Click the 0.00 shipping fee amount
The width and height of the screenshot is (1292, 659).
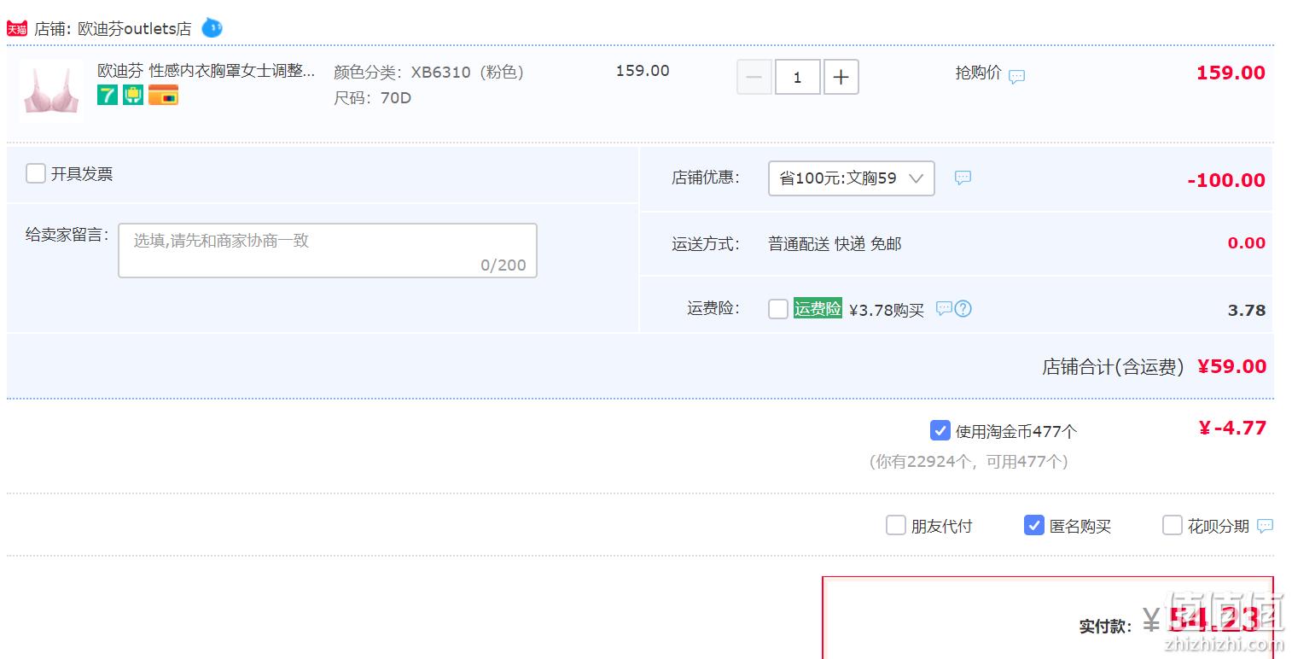click(1247, 243)
